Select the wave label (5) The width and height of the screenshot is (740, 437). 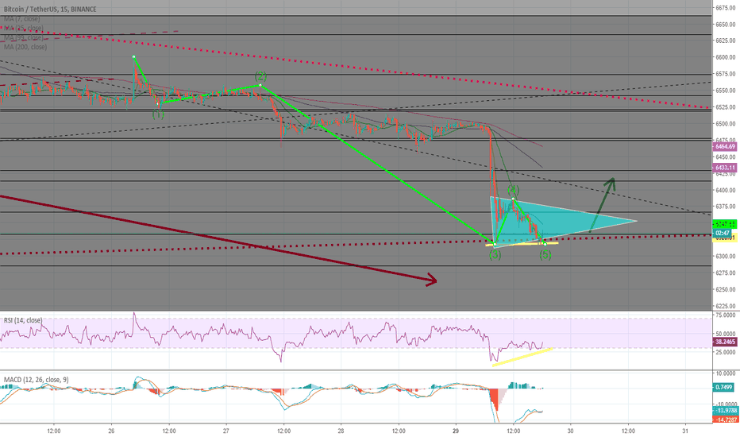tap(545, 255)
